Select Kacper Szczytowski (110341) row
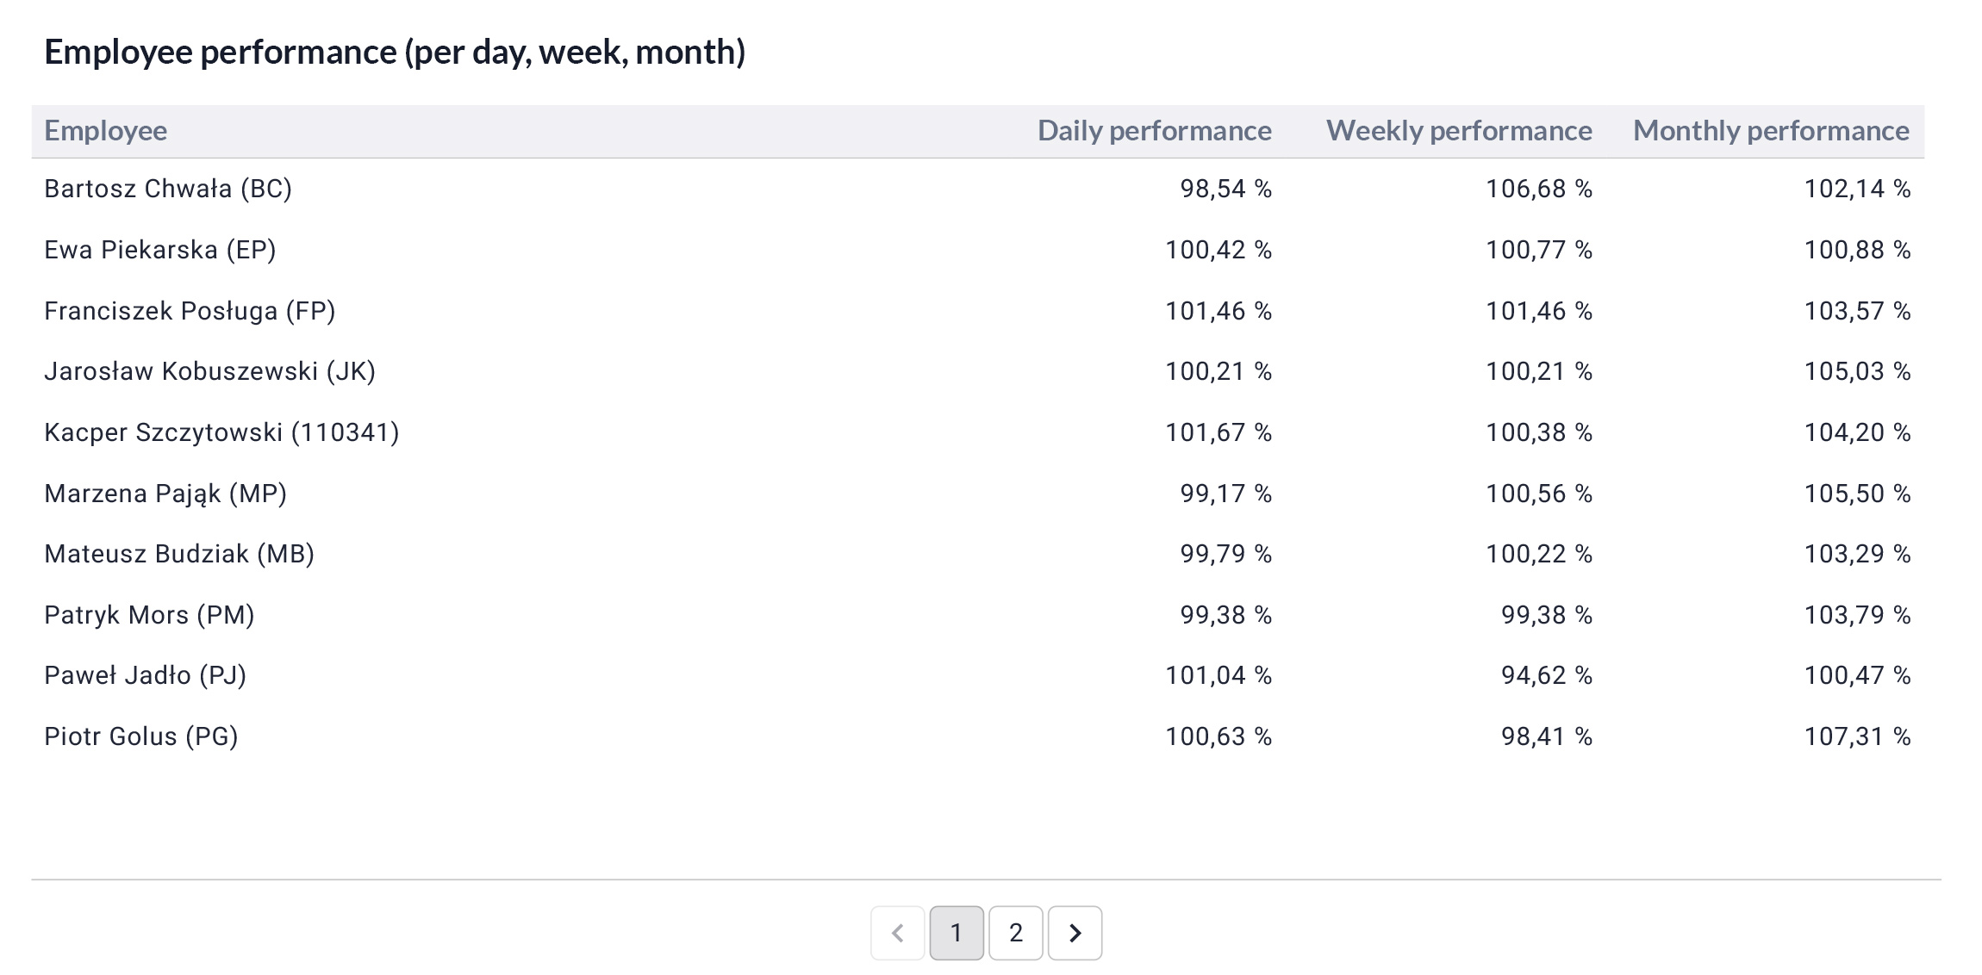This screenshot has width=1982, height=975. [978, 432]
